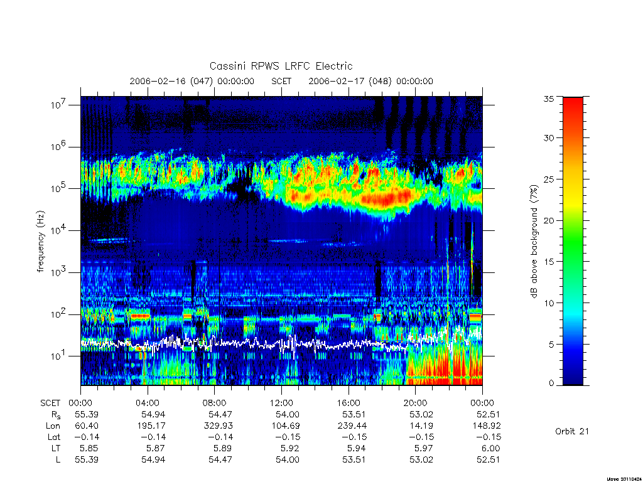The image size is (643, 482).
Task: Click the 'Lat' row header
Action: pyautogui.click(x=54, y=437)
